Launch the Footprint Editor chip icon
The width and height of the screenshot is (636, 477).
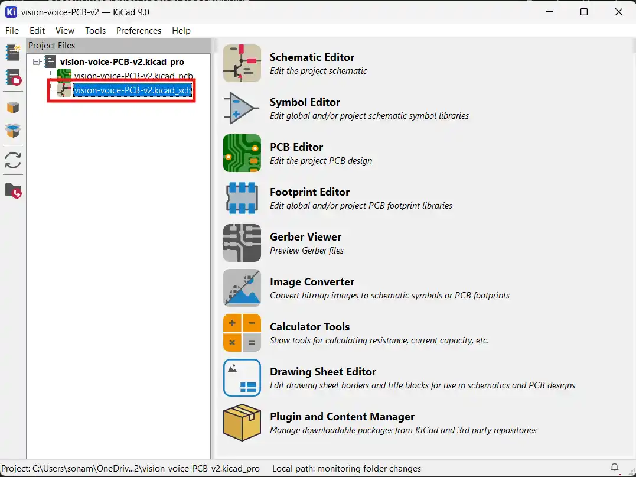point(242,198)
